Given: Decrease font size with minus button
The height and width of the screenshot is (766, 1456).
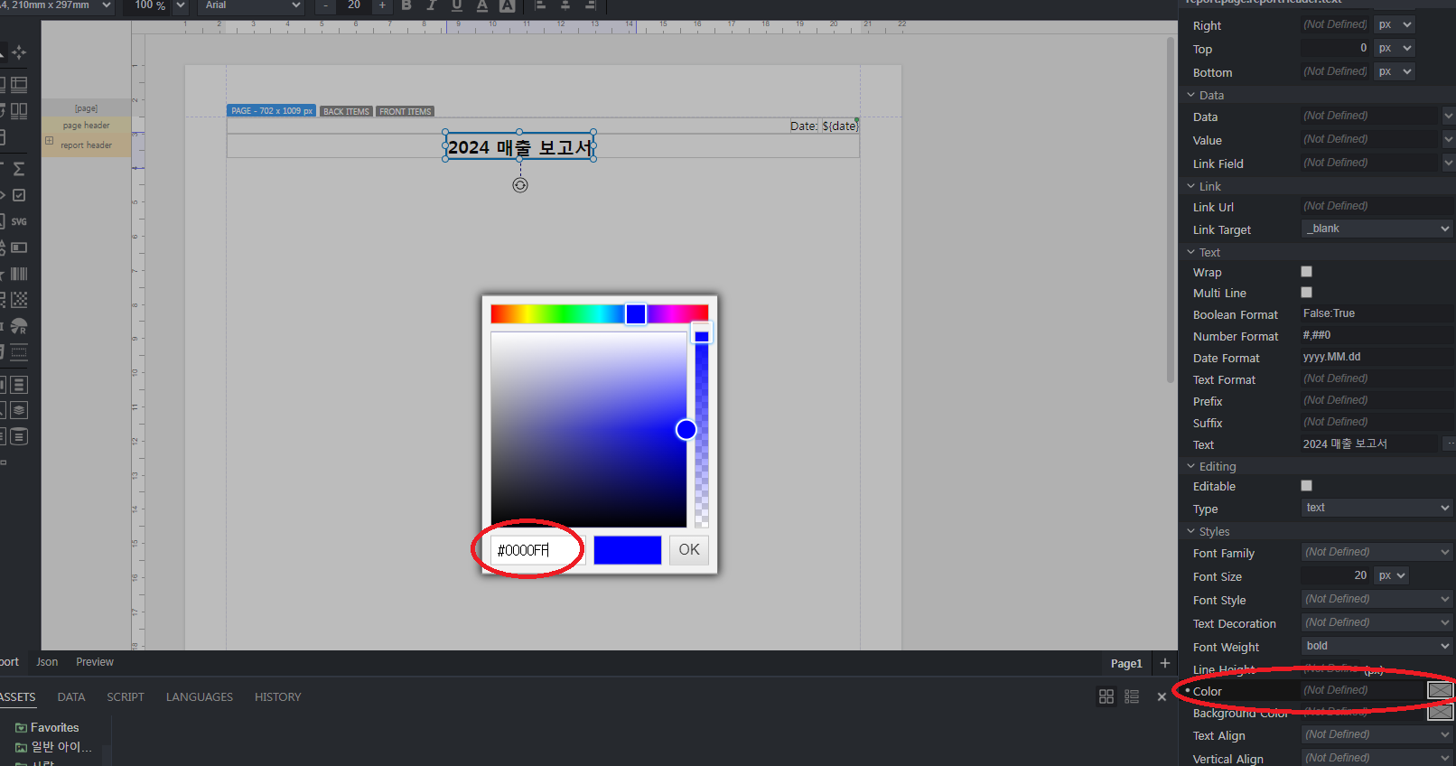Looking at the screenshot, I should [x=326, y=5].
